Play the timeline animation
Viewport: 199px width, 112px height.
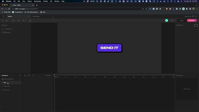pyautogui.click(x=25, y=75)
